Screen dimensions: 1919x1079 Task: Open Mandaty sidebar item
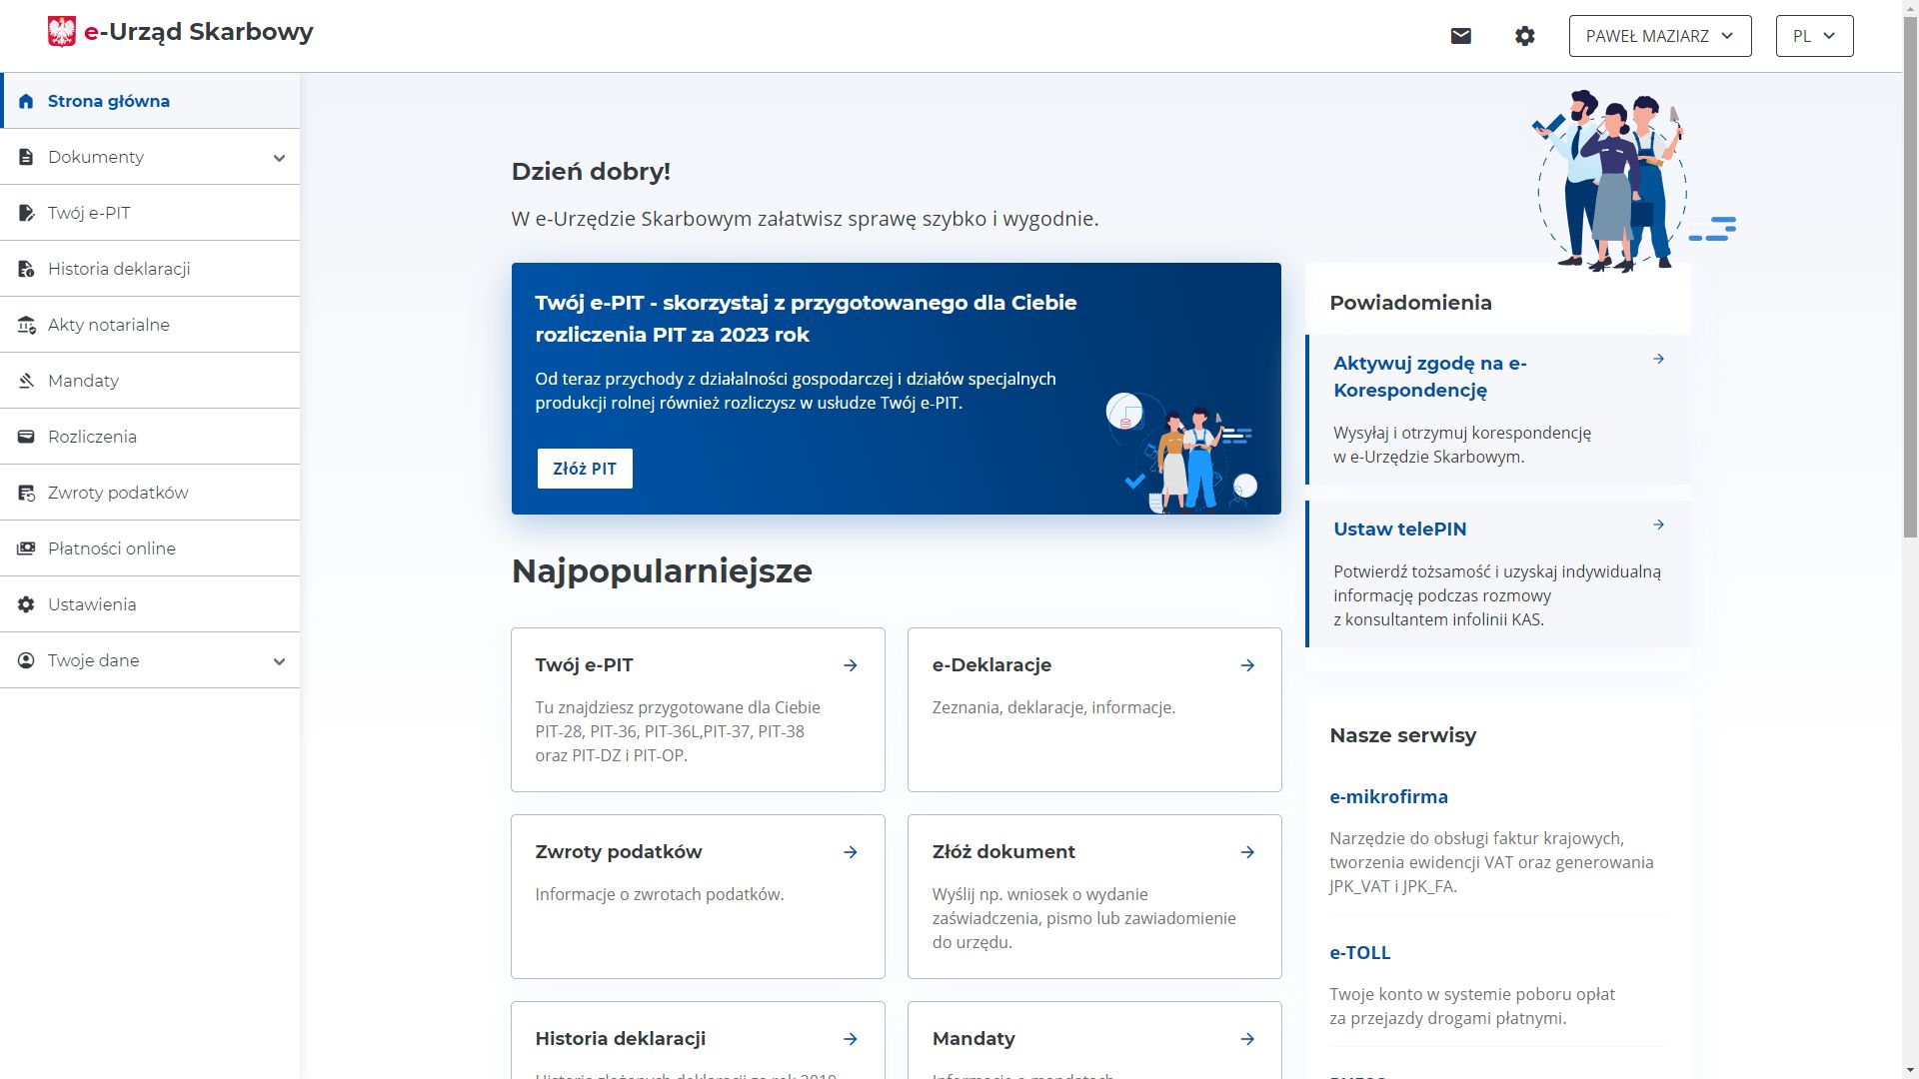[150, 381]
